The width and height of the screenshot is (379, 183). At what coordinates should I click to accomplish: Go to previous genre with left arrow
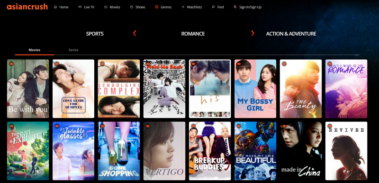point(135,33)
